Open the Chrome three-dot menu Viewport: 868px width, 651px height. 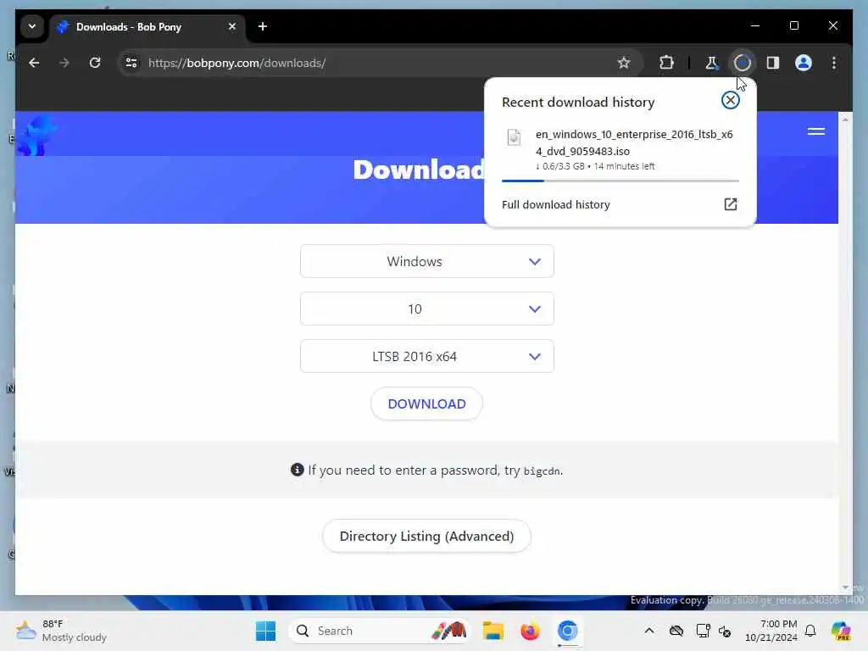coord(834,63)
